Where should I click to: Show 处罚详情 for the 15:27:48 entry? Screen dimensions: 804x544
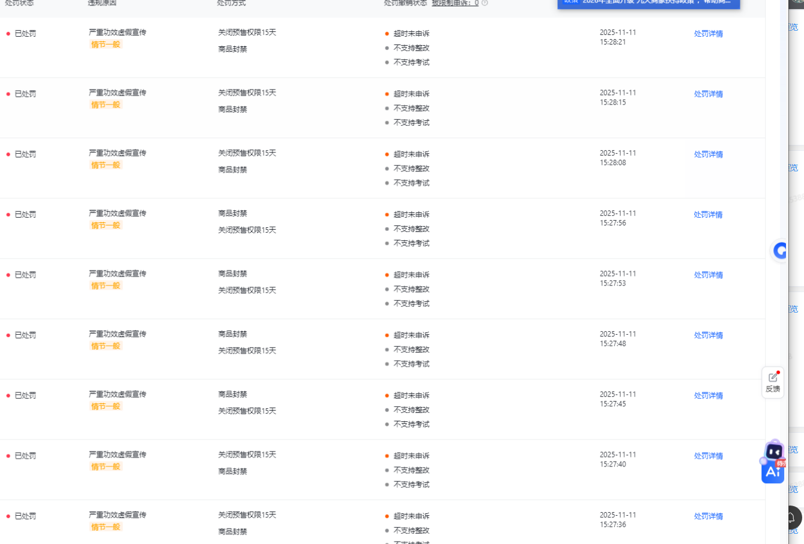click(x=708, y=335)
